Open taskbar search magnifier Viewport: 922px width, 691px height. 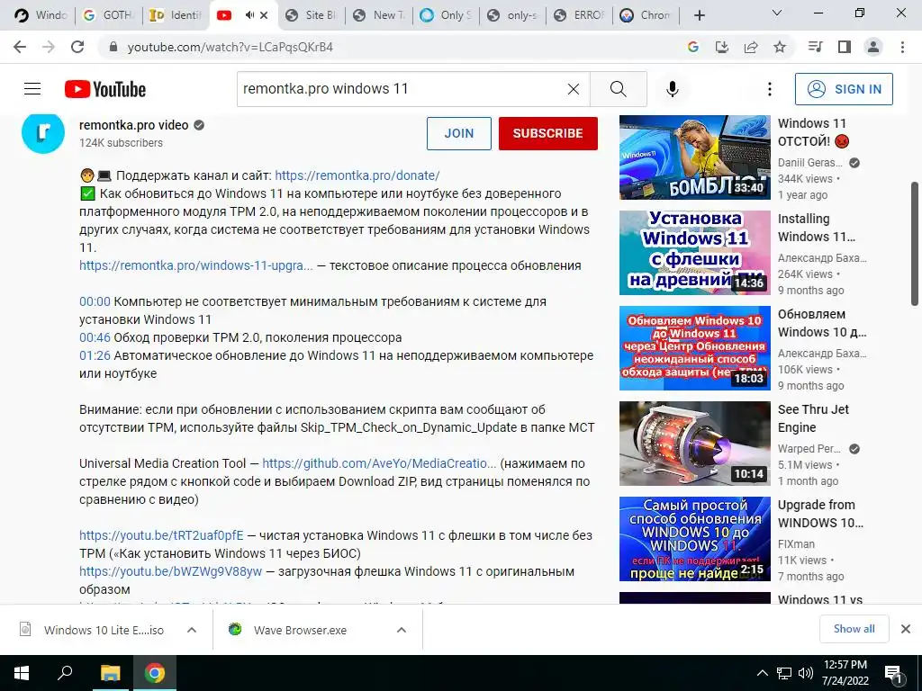pos(65,673)
